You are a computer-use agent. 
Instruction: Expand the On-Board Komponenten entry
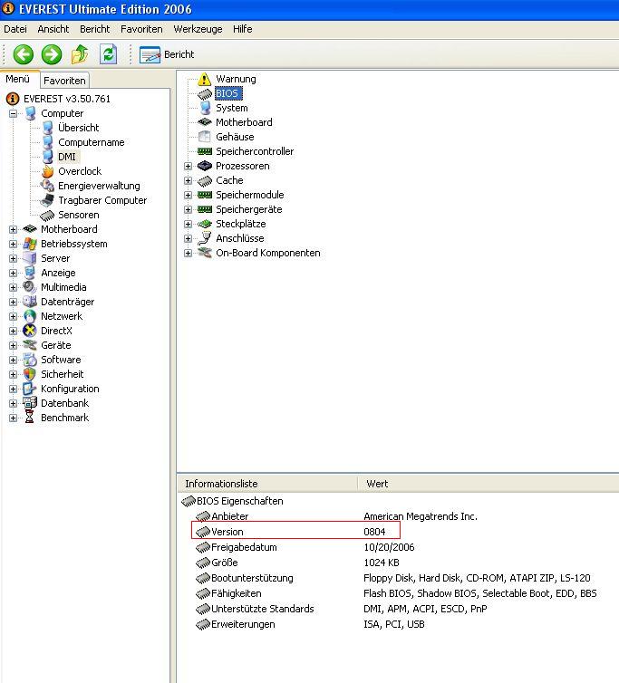click(x=188, y=253)
